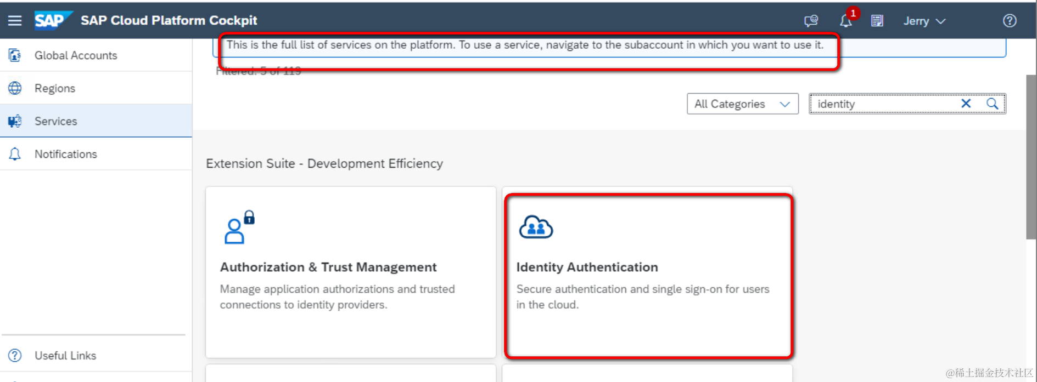Expand the Jerry user menu

click(924, 21)
